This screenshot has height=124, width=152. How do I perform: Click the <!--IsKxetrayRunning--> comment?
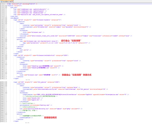click(x=28, y=107)
